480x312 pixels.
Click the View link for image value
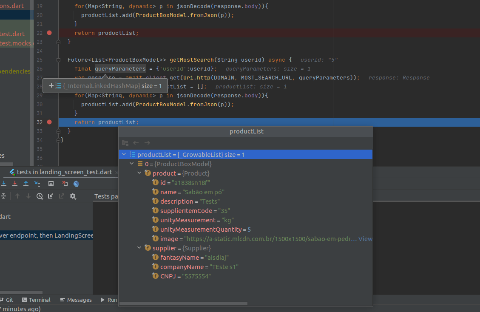pyautogui.click(x=366, y=239)
